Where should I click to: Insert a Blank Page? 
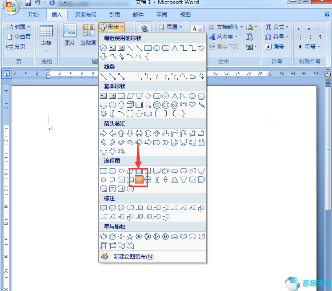[19, 37]
